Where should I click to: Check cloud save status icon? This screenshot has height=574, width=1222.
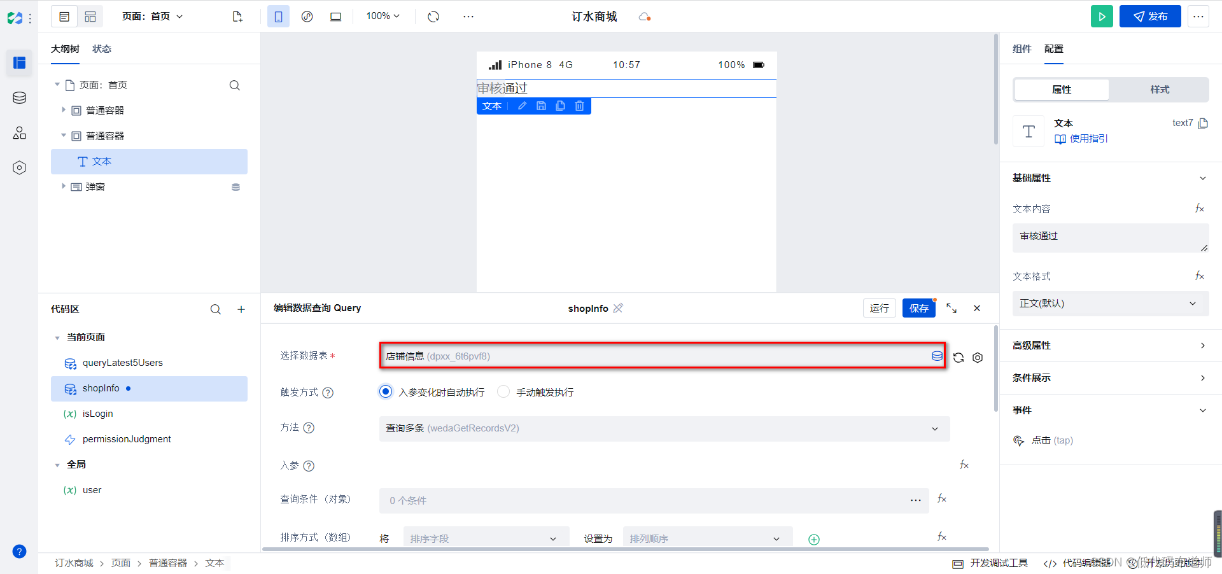[x=644, y=17]
